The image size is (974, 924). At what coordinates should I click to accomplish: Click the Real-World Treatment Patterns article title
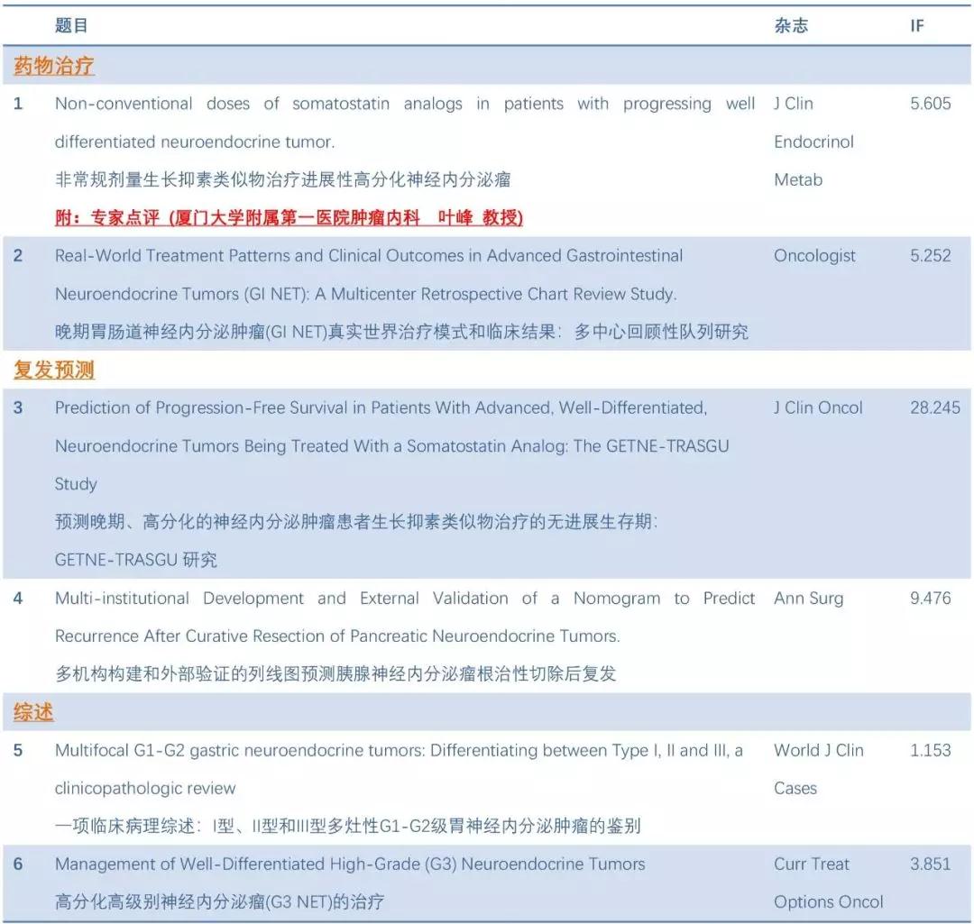point(369,256)
